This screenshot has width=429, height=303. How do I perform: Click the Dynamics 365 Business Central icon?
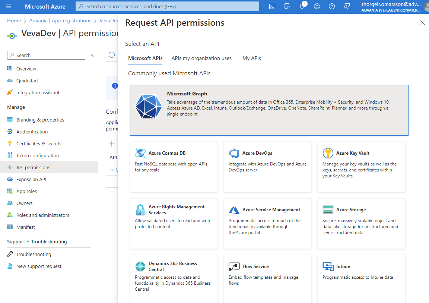(140, 266)
